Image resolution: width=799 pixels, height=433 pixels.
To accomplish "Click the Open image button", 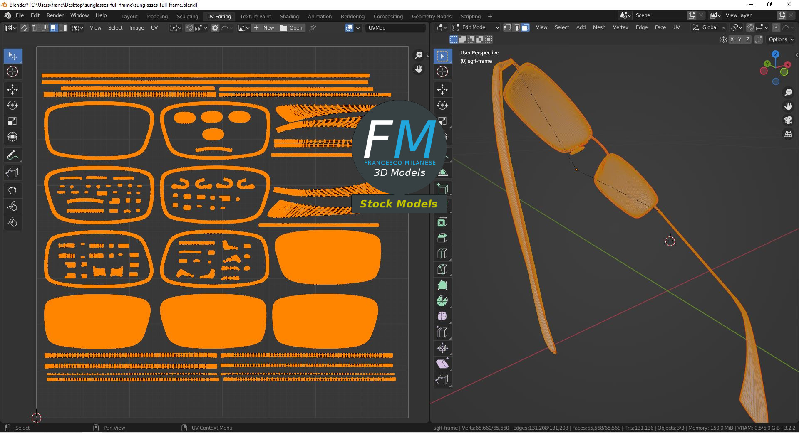I will pos(291,28).
